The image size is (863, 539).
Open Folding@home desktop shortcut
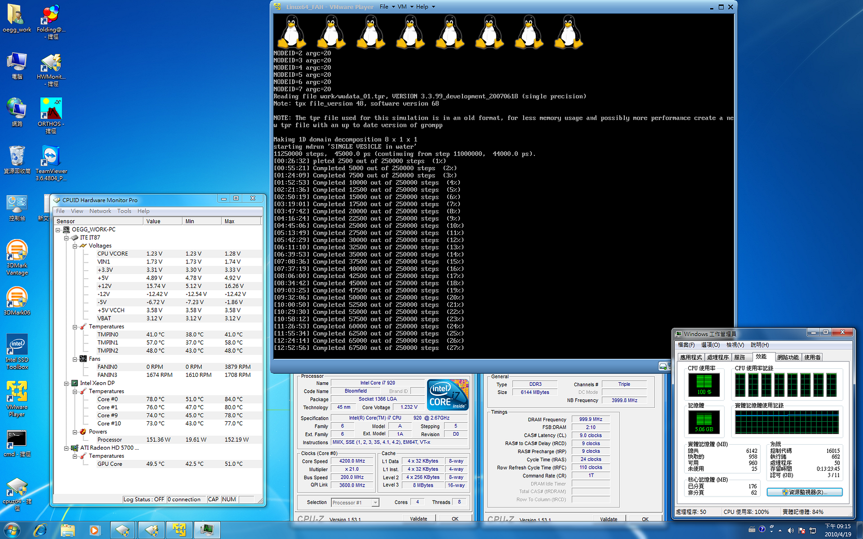point(51,21)
